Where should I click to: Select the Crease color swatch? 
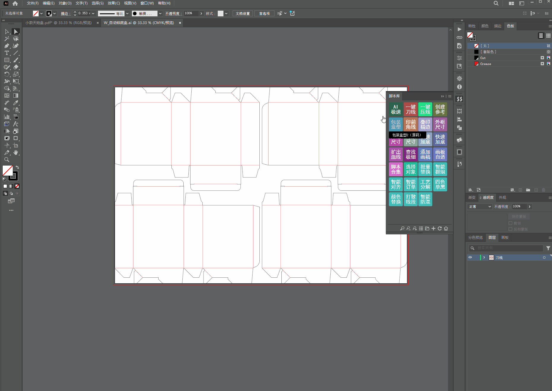pyautogui.click(x=485, y=64)
